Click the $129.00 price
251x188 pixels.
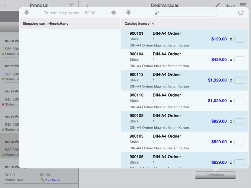(219, 39)
